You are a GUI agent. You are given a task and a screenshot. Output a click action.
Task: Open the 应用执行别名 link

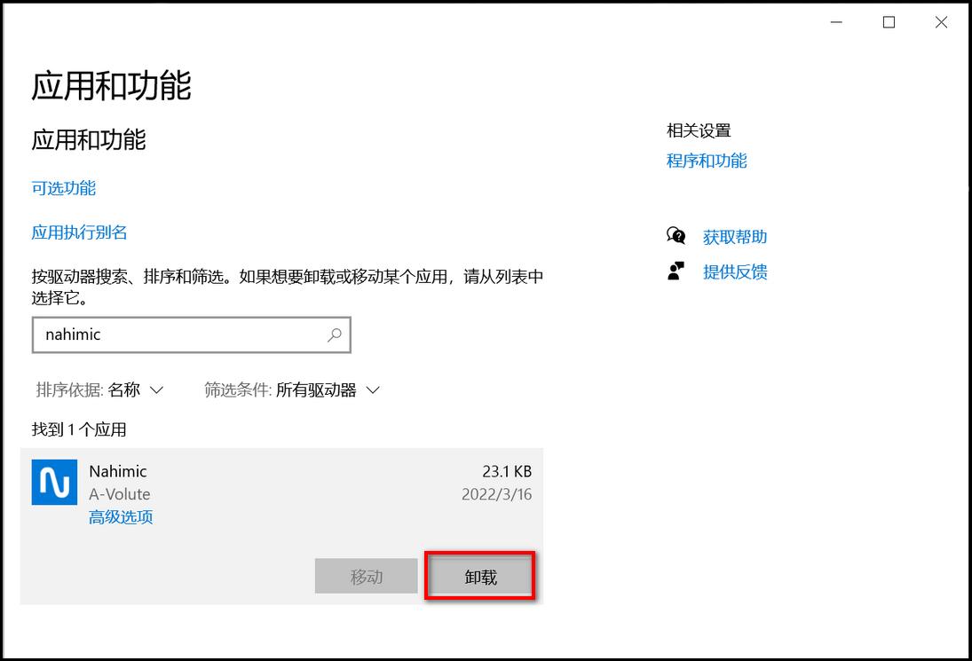pos(80,232)
